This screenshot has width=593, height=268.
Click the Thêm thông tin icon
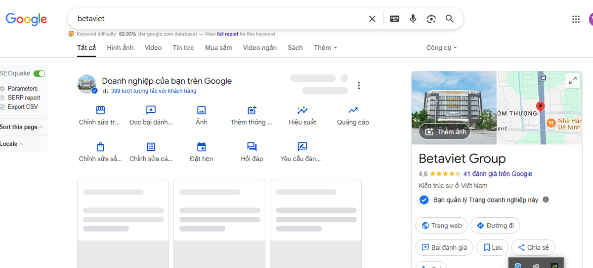pos(252,110)
